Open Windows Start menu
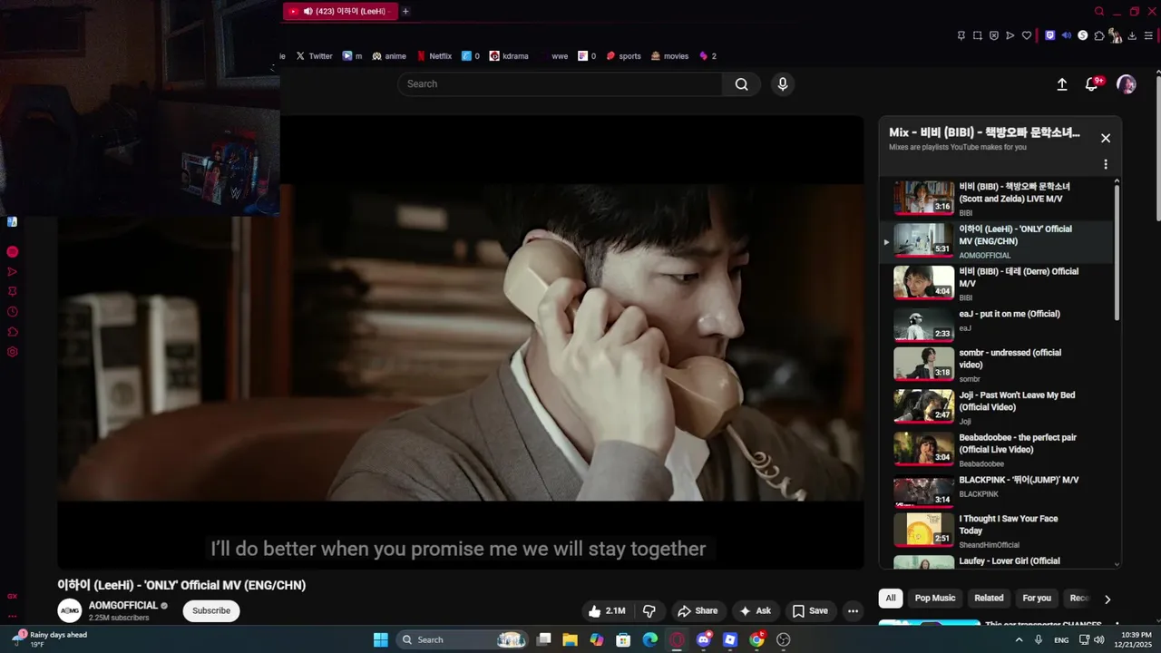Screen dimensions: 1161x653 tap(381, 639)
